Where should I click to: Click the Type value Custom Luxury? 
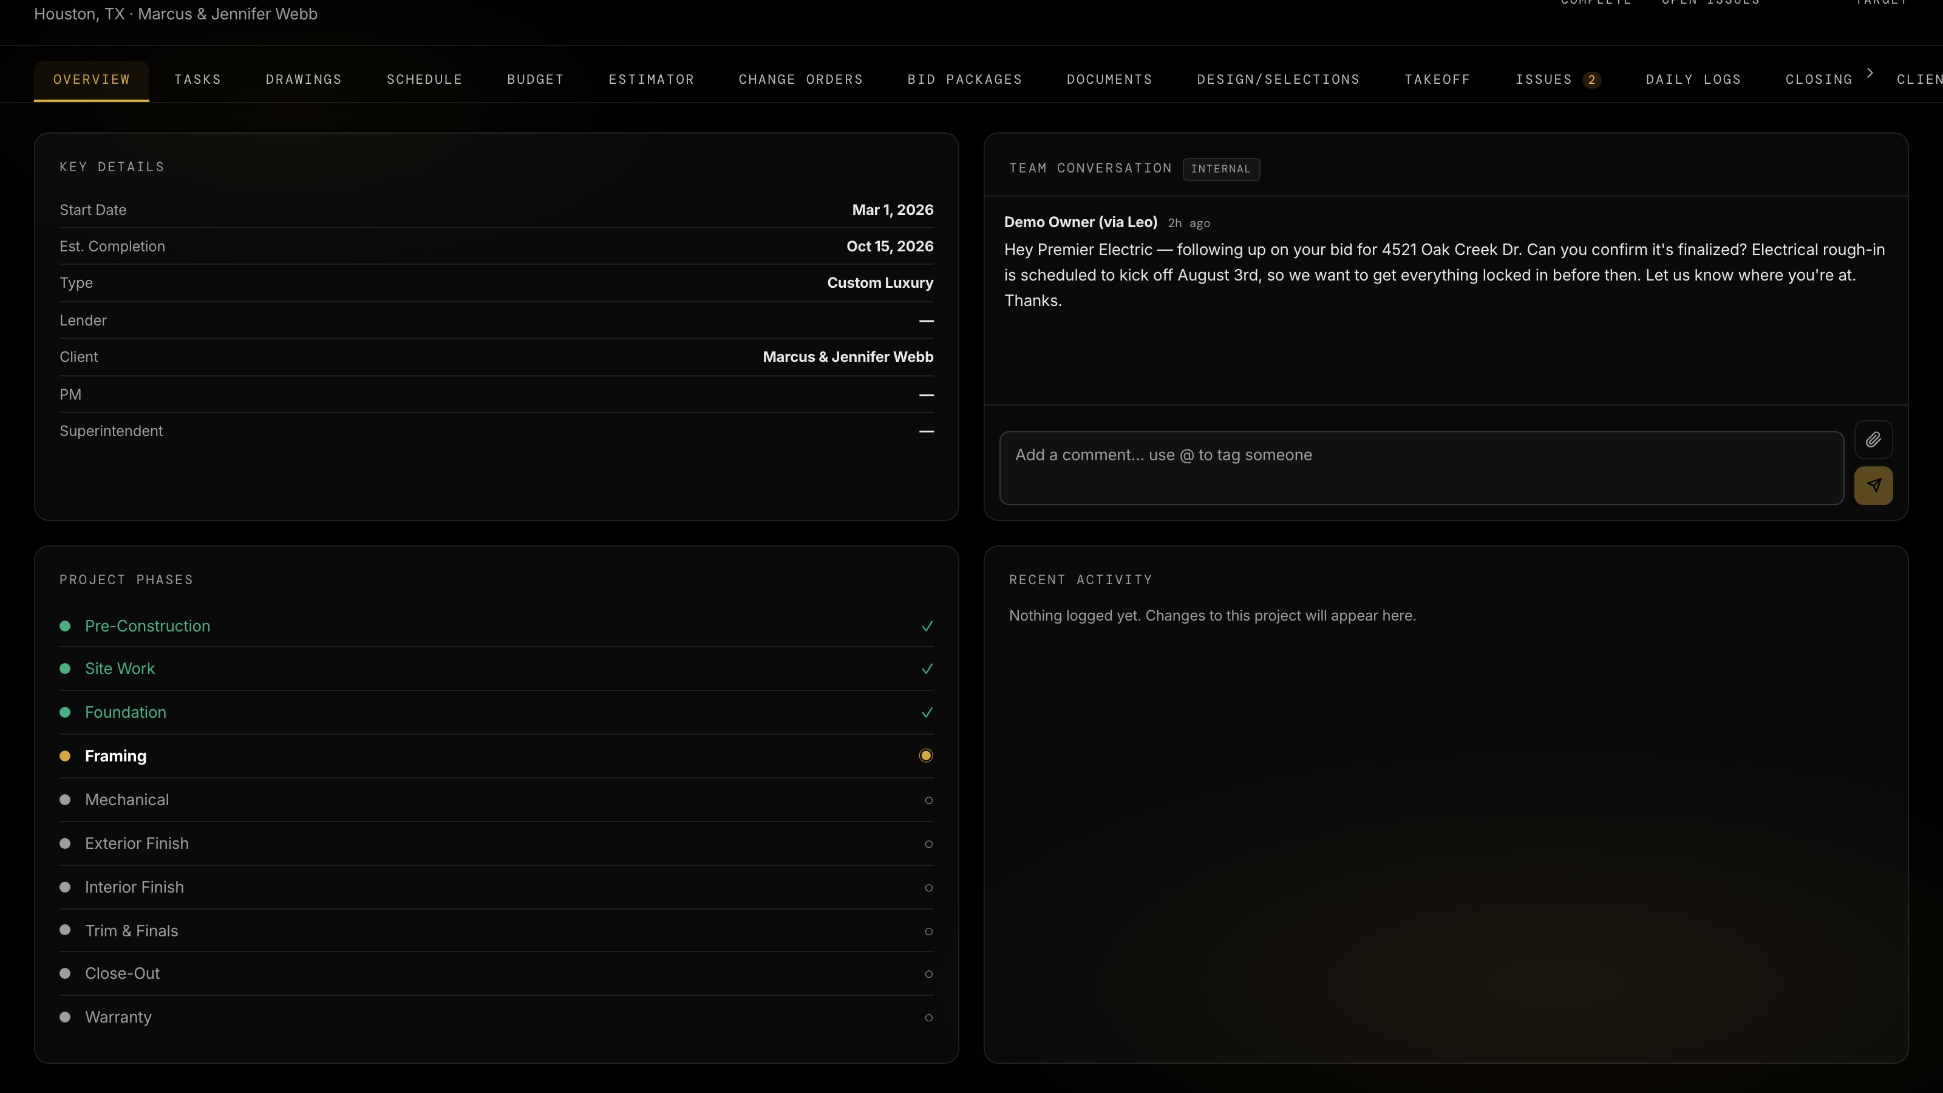(x=880, y=284)
